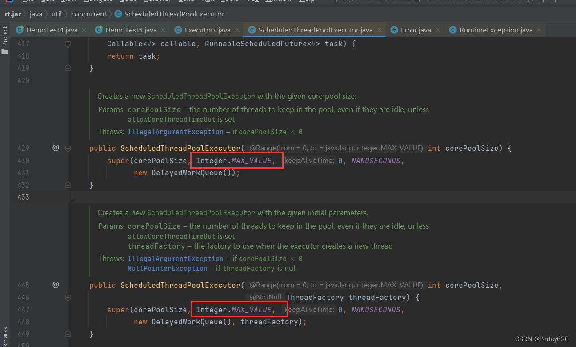576x347 pixels.
Task: Click the concurrent breadcrumb segment
Action: tap(89, 14)
